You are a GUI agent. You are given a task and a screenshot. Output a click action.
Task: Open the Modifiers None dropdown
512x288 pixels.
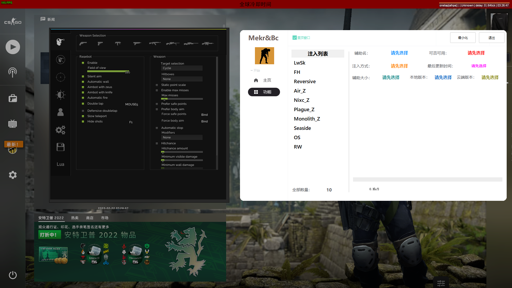click(x=182, y=137)
